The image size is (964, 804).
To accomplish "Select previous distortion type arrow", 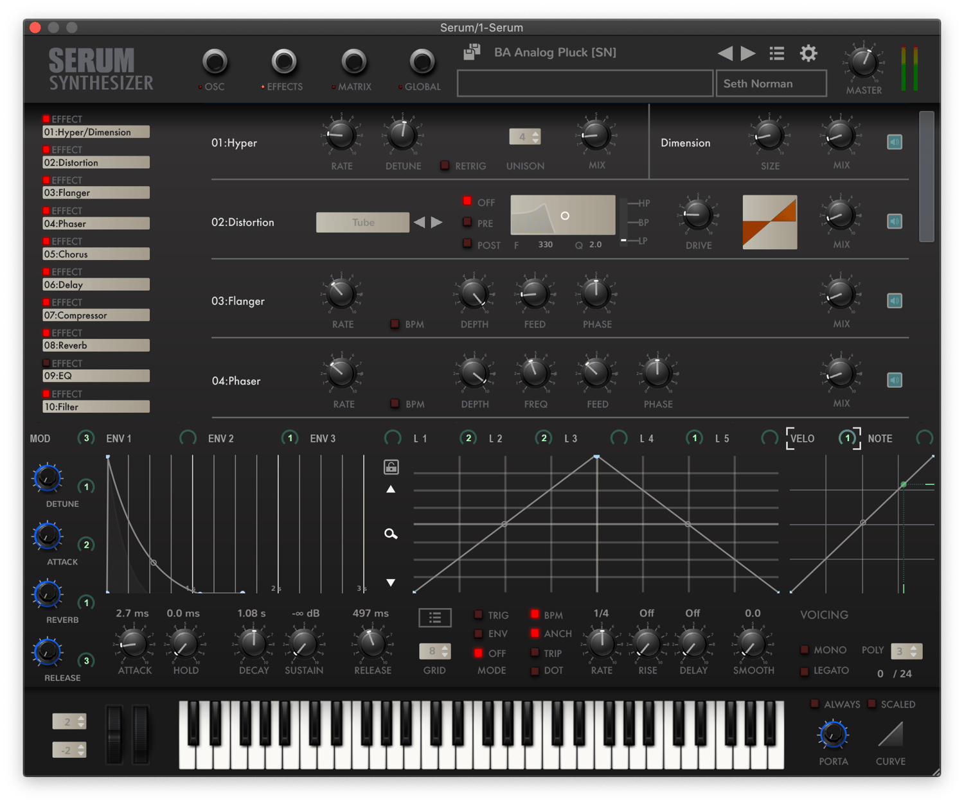I will [420, 222].
